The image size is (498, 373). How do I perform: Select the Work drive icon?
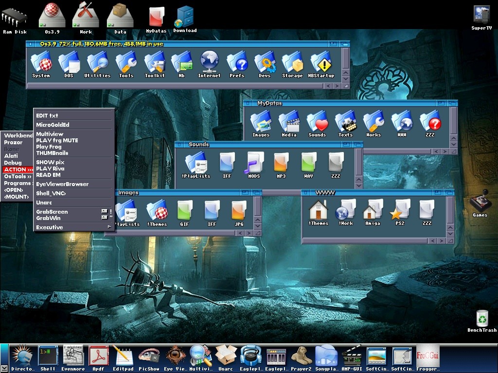(x=86, y=18)
